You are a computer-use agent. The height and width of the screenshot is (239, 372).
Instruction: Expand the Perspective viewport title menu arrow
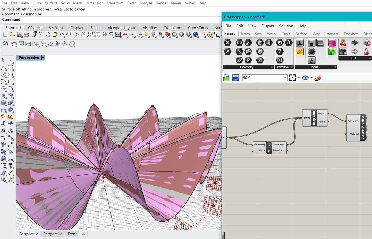click(x=43, y=58)
